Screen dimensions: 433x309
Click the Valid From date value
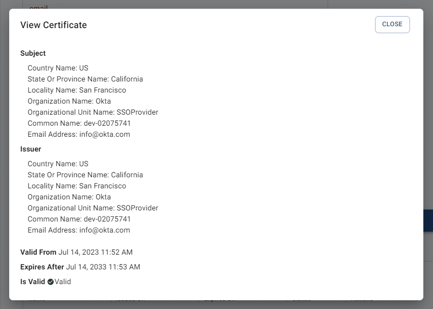[95, 252]
